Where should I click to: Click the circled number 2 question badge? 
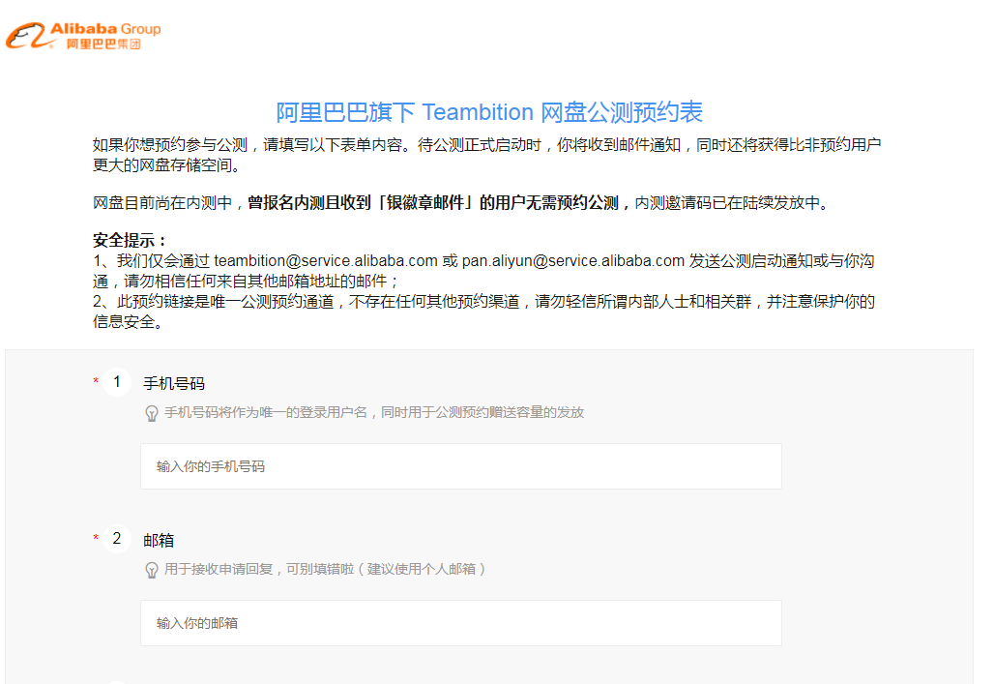[x=116, y=539]
